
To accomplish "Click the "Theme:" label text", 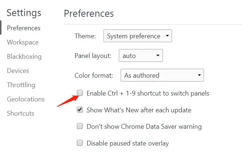I will coord(85,36).
